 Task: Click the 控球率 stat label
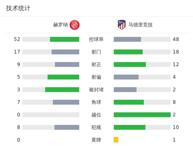tap(96, 39)
